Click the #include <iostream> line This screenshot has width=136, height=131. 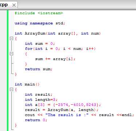[39, 13]
